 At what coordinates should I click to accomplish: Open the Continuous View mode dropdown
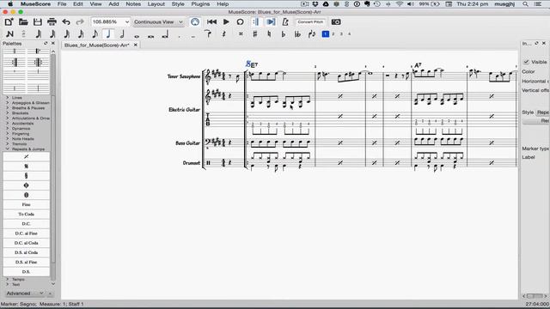pos(158,21)
